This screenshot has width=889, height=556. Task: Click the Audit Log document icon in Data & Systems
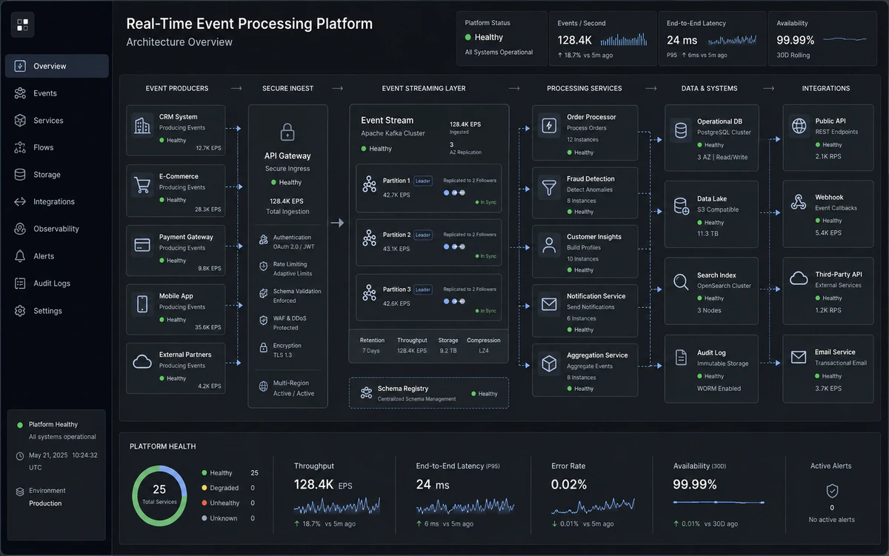point(680,358)
